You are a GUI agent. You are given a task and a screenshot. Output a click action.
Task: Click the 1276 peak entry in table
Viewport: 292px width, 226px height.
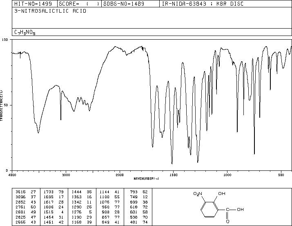coord(82,212)
